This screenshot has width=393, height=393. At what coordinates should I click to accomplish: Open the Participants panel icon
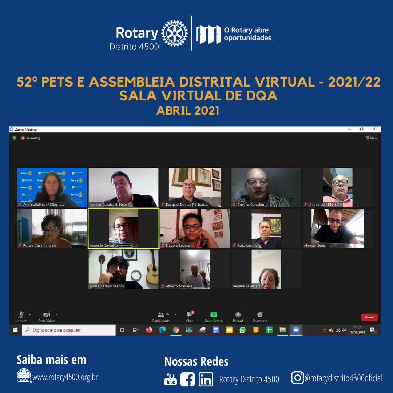coord(161,316)
